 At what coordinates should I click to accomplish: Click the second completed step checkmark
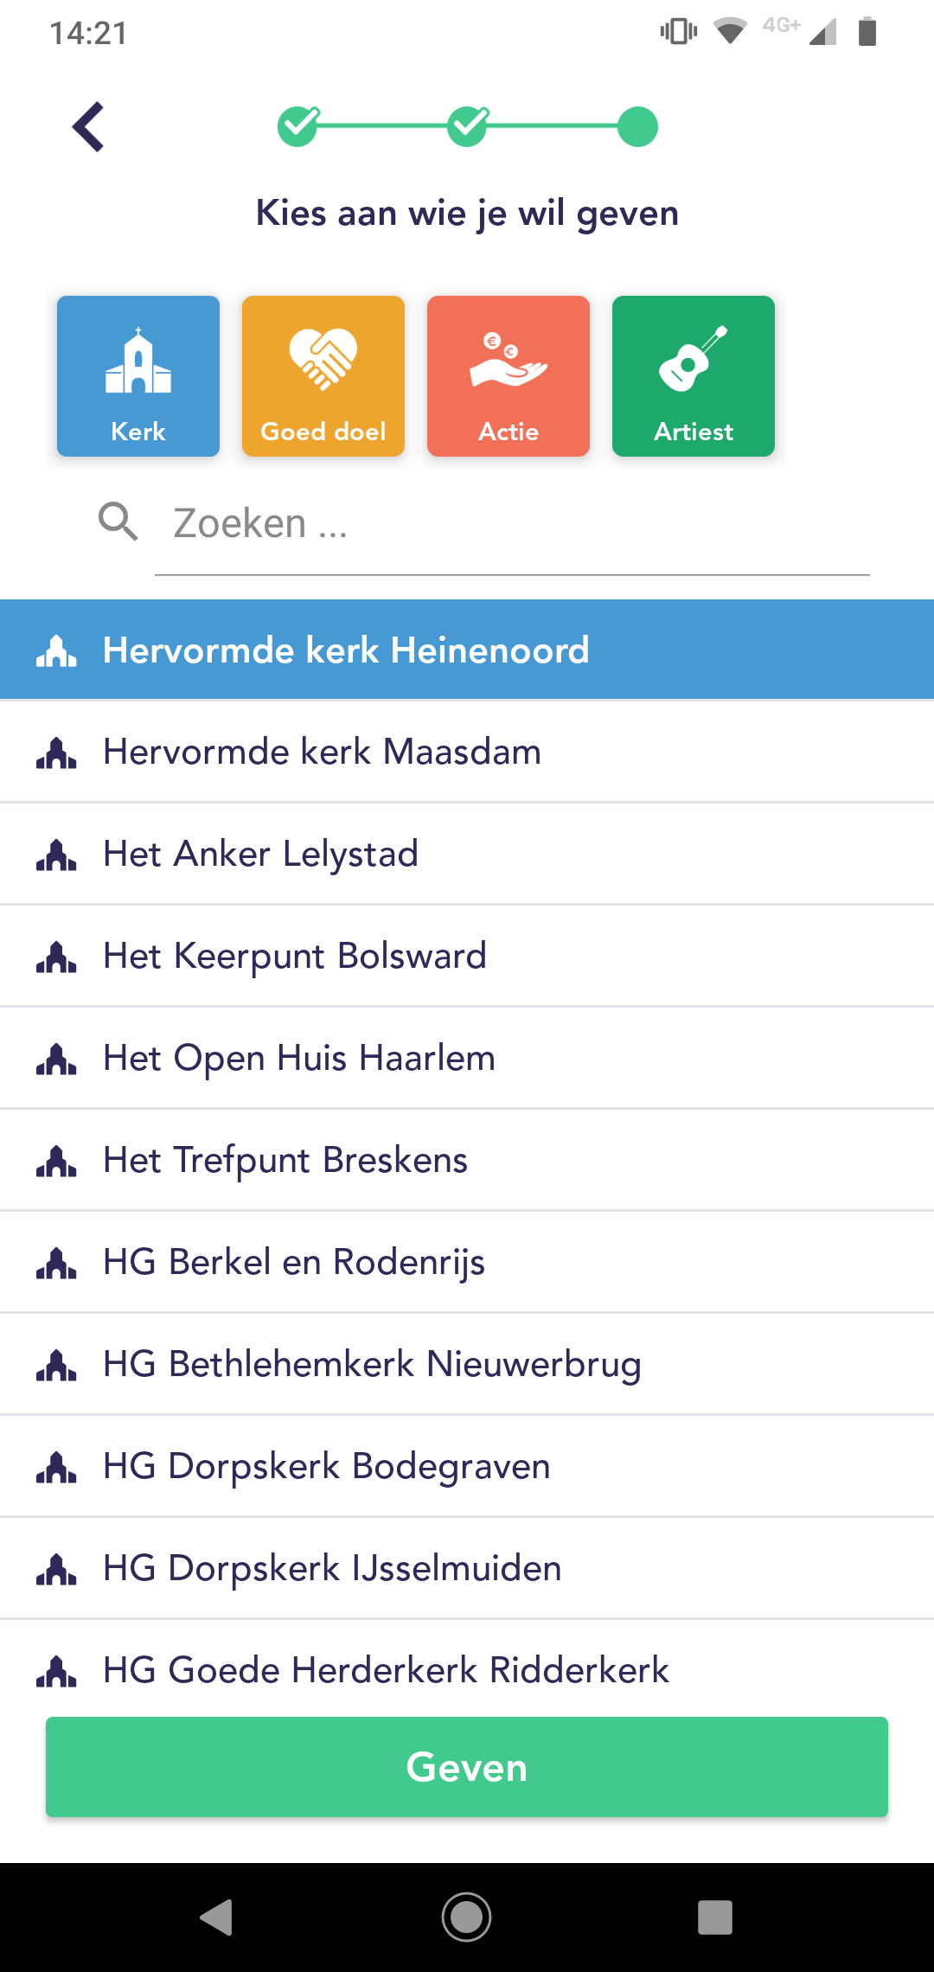[x=468, y=127]
